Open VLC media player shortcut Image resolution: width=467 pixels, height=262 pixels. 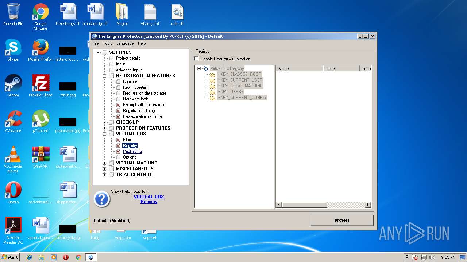[x=13, y=159]
